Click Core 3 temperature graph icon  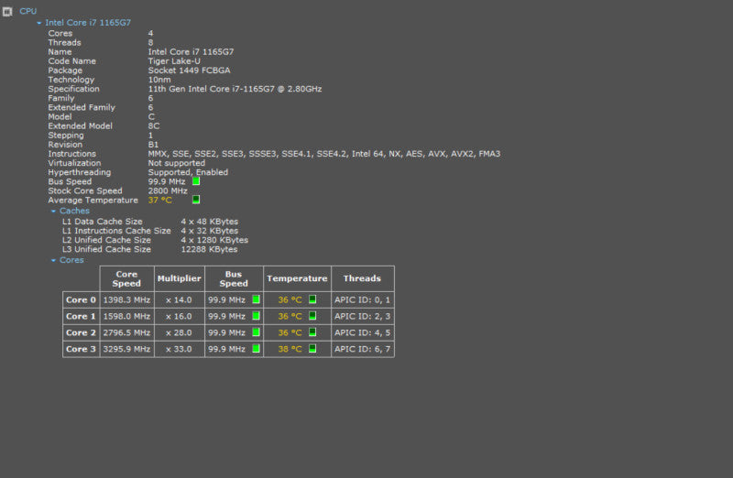(312, 349)
